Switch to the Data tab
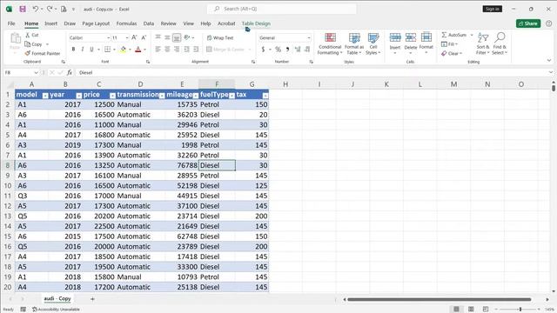Image resolution: width=557 pixels, height=313 pixels. [149, 23]
